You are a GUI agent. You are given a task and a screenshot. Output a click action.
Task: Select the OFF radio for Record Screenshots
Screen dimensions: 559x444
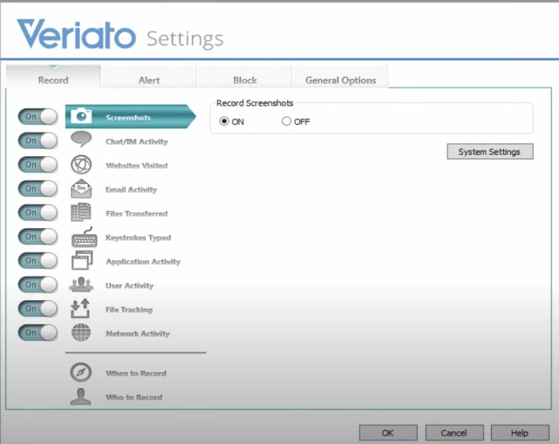pos(286,121)
